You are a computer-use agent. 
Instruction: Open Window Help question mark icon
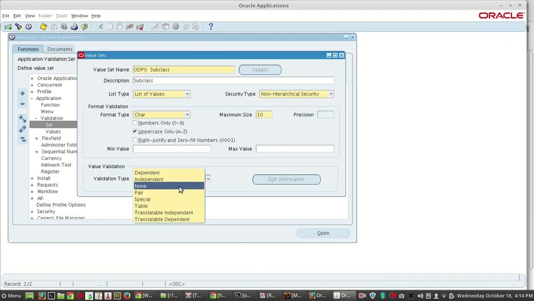211,27
